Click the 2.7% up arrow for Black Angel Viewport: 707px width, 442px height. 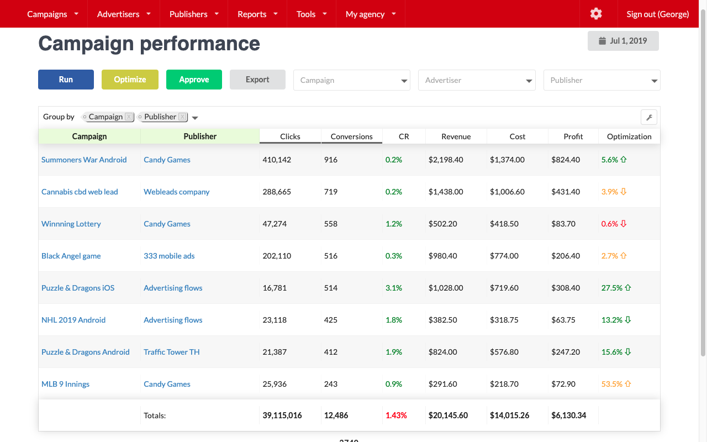(624, 256)
